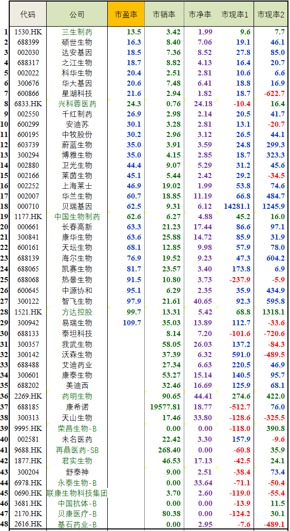The height and width of the screenshot is (531, 290).
Task: Select company 中源协和
Action: coord(77,290)
